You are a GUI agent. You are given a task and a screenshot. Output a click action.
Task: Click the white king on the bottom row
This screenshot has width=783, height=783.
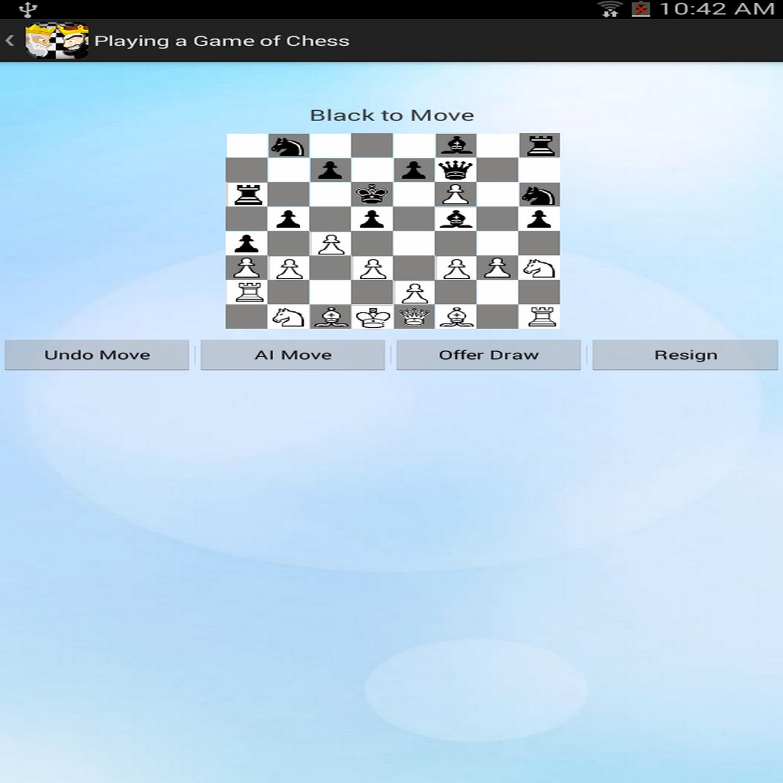click(x=373, y=317)
